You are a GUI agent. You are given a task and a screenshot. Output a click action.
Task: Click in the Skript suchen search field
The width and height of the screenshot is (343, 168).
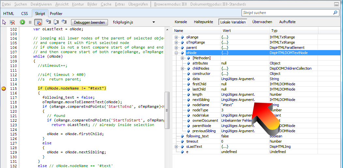tap(287, 13)
